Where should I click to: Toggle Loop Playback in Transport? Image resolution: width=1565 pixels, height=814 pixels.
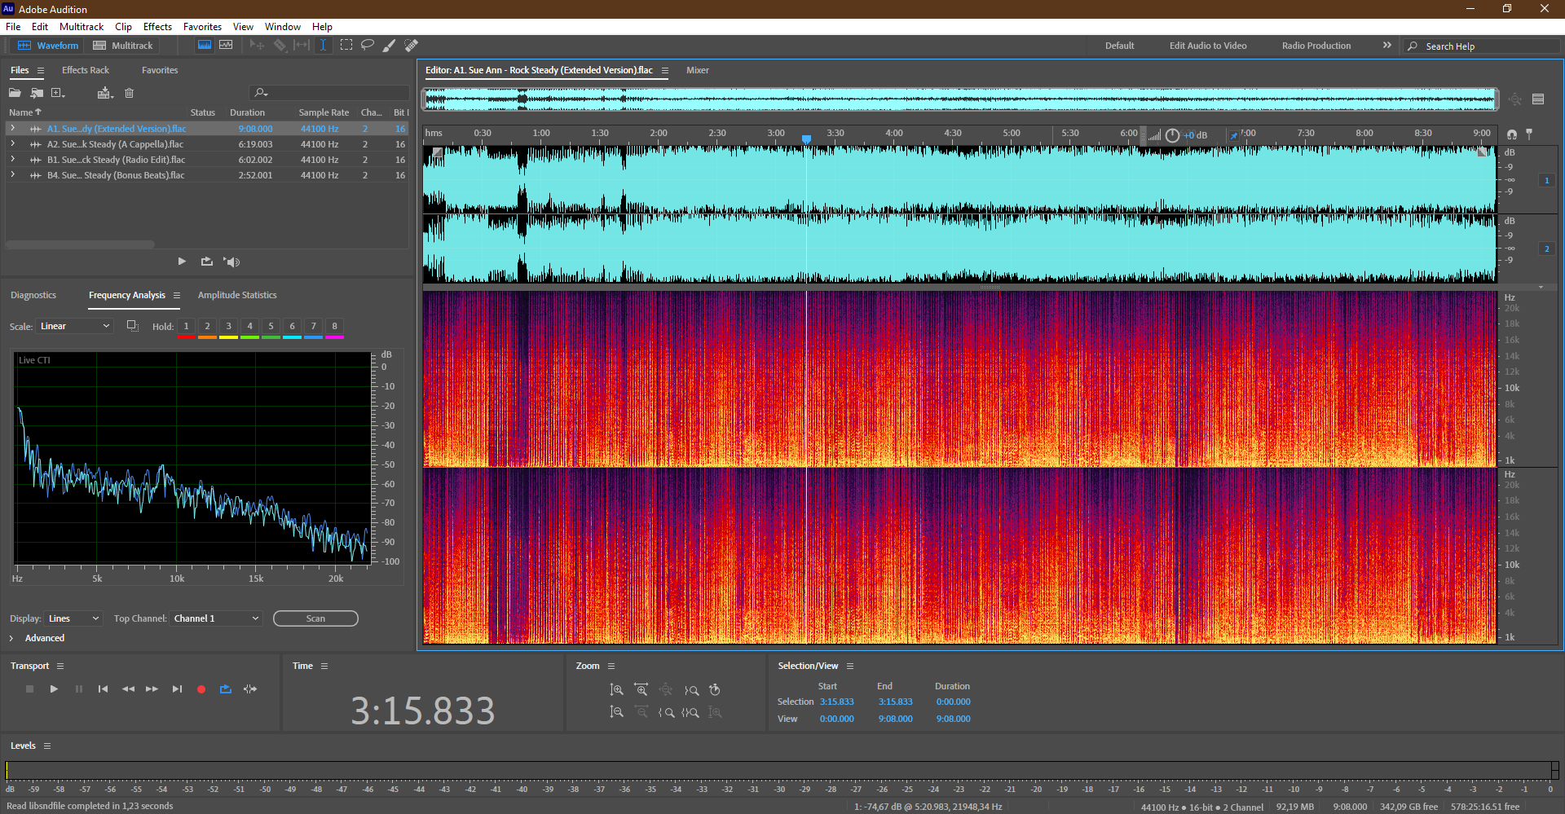[x=226, y=689]
